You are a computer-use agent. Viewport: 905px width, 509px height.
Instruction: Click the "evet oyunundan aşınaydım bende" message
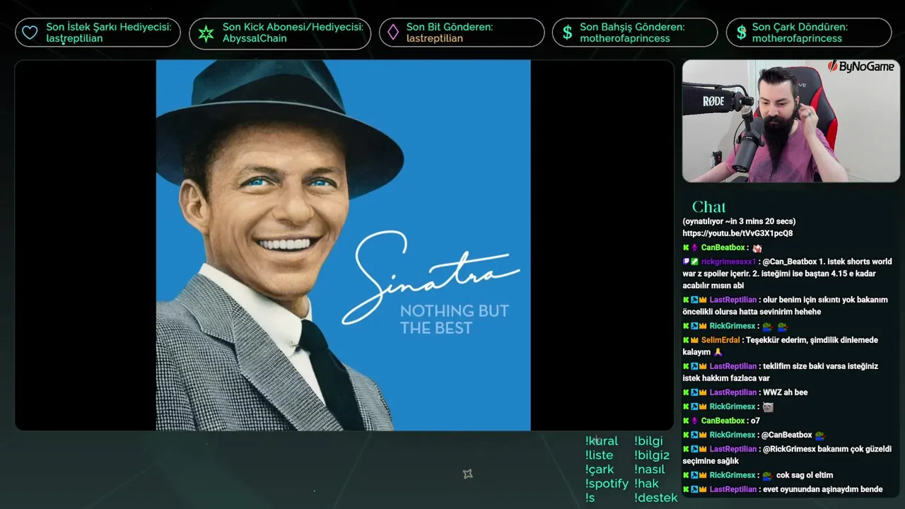823,489
